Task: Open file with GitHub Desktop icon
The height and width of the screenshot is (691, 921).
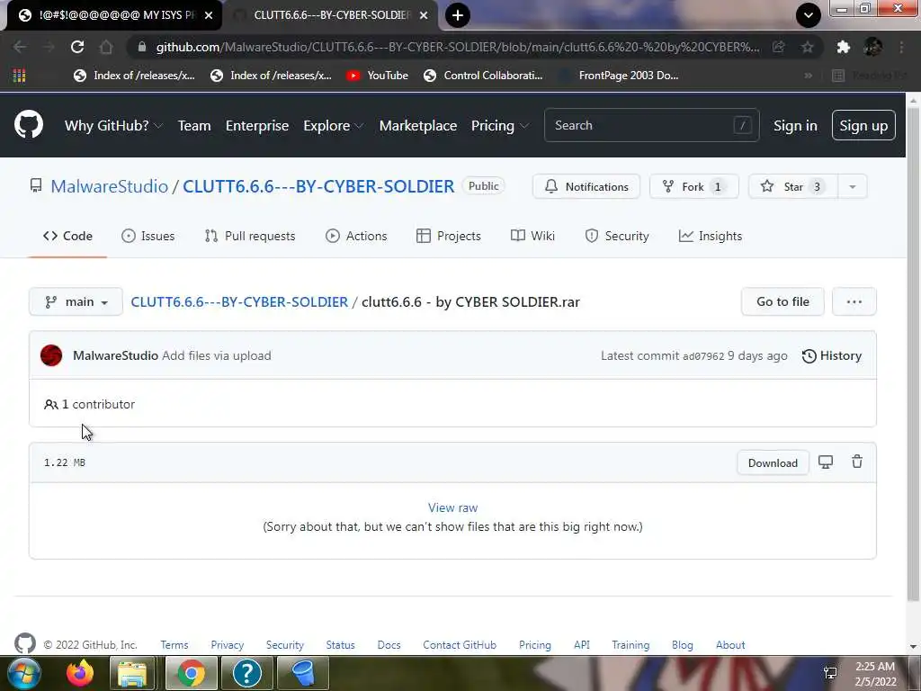Action: (x=826, y=462)
